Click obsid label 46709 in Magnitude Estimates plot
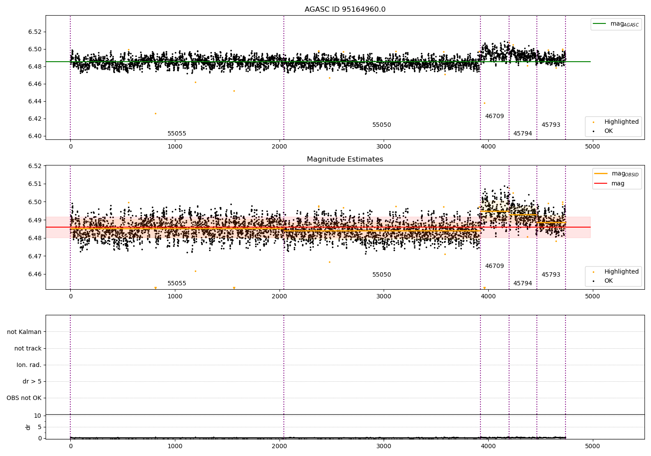This screenshot has width=651, height=456. click(494, 266)
